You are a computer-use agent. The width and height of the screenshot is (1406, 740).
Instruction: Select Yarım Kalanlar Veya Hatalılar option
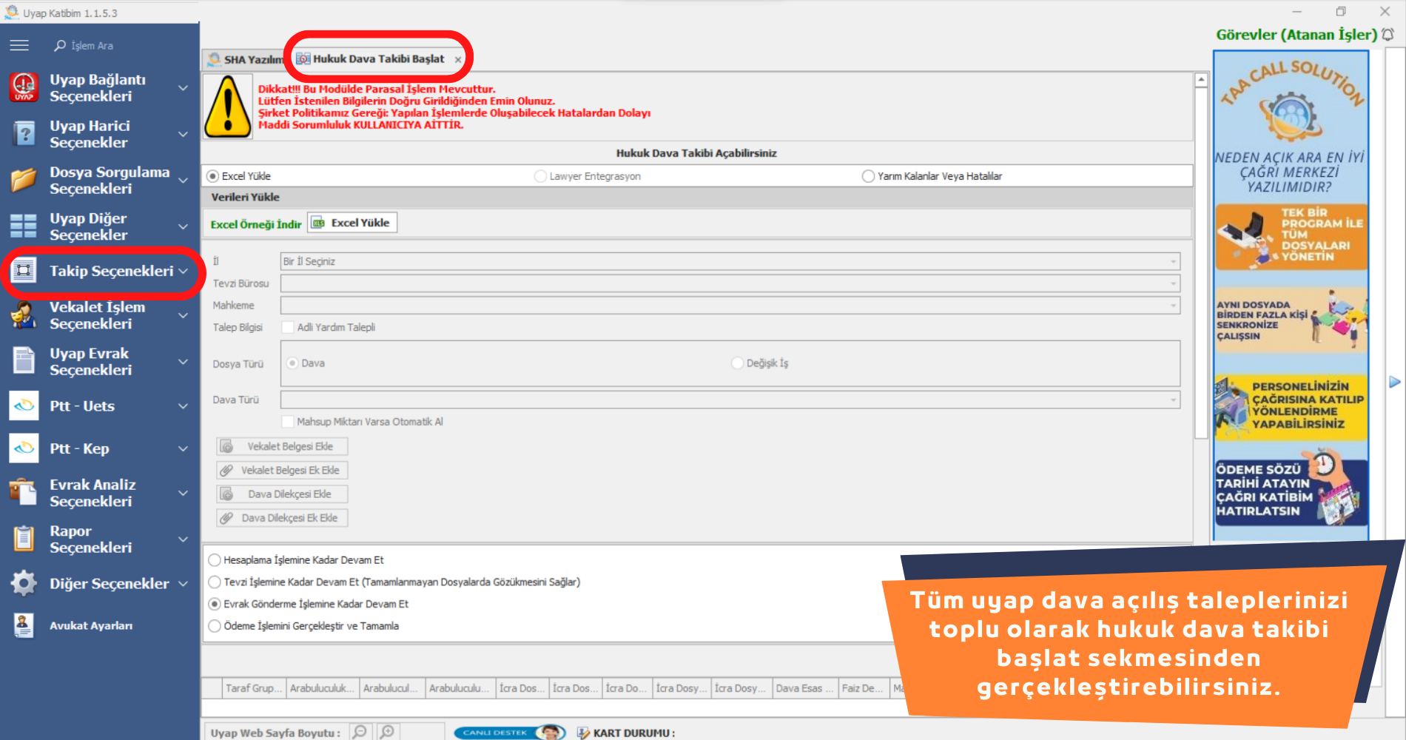tap(868, 176)
